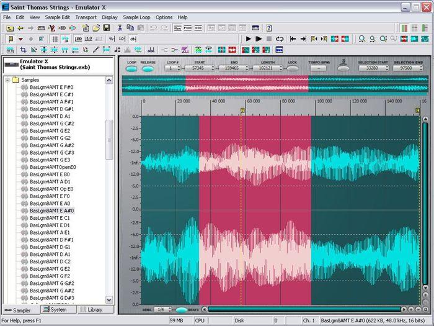Viewport: 434px width, 326px height.
Task: Click the Loop play transport icon
Action: coord(280,38)
